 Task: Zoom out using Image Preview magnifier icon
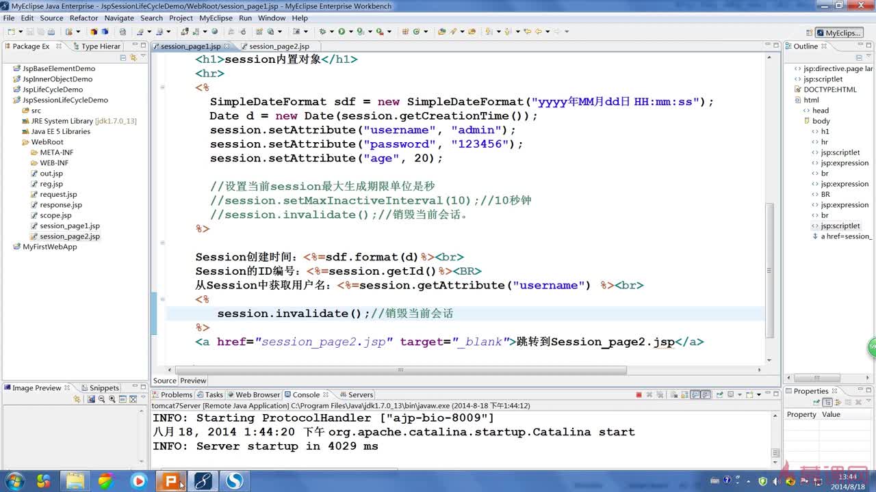pyautogui.click(x=101, y=399)
